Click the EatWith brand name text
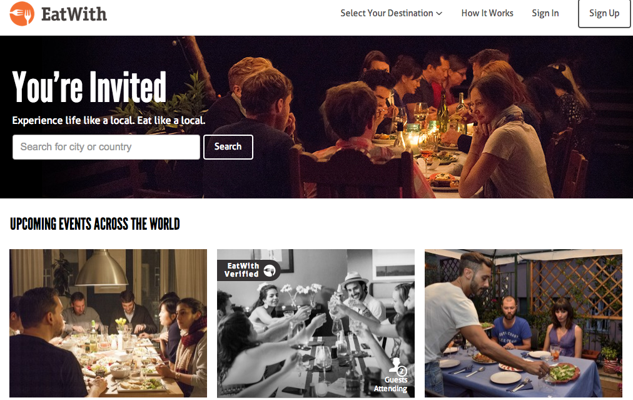This screenshot has height=400, width=633. click(x=74, y=14)
